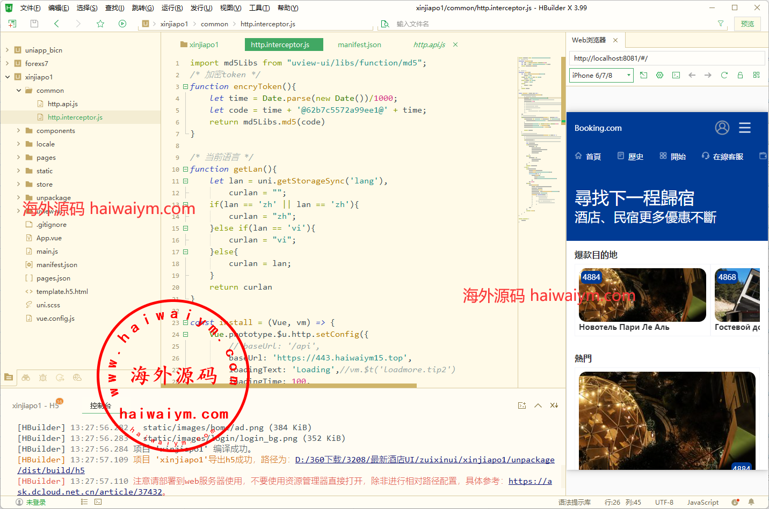
Task: Expand the components folder
Action: click(x=19, y=130)
